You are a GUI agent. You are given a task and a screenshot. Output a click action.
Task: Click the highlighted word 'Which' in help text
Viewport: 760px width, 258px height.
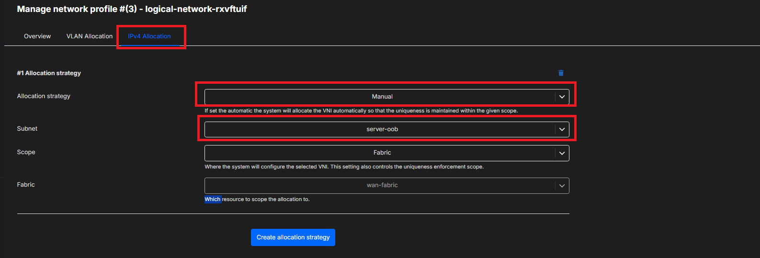213,200
